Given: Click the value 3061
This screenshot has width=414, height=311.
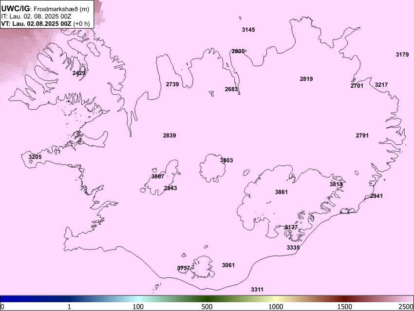Looking at the screenshot, I should pos(228,265).
